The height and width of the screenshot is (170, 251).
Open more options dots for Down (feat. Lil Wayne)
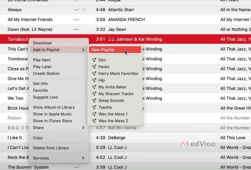[76, 30]
